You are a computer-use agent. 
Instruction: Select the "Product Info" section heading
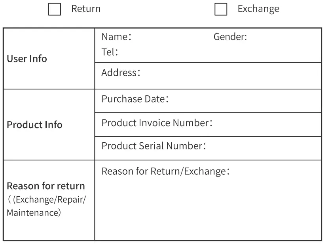tap(34, 125)
